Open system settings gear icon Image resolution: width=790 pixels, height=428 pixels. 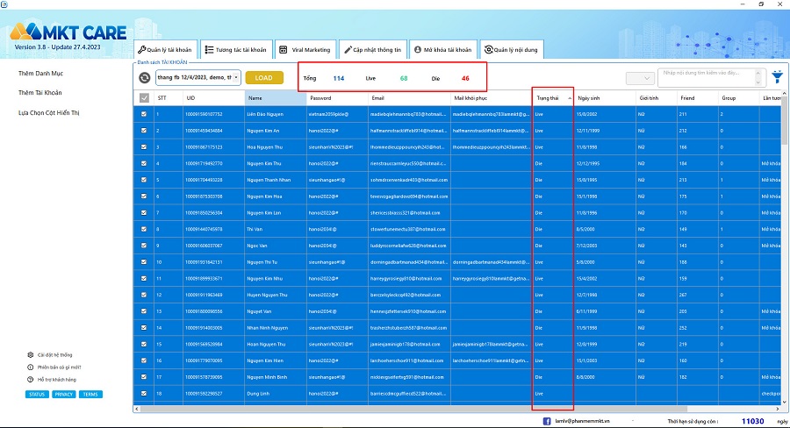31,355
